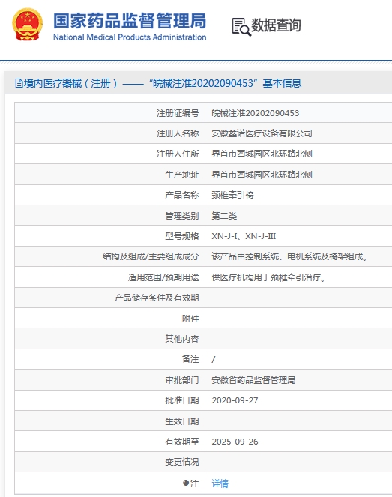The width and height of the screenshot is (392, 497).
Task: Click the 数据查询 heading
Action: 276,25
